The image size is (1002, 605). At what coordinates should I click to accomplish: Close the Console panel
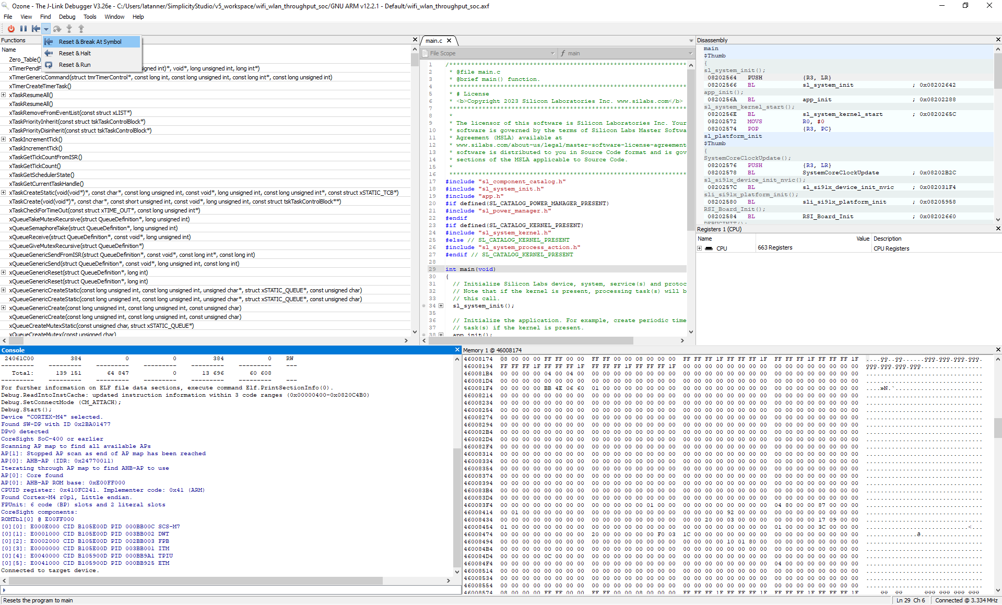point(457,350)
